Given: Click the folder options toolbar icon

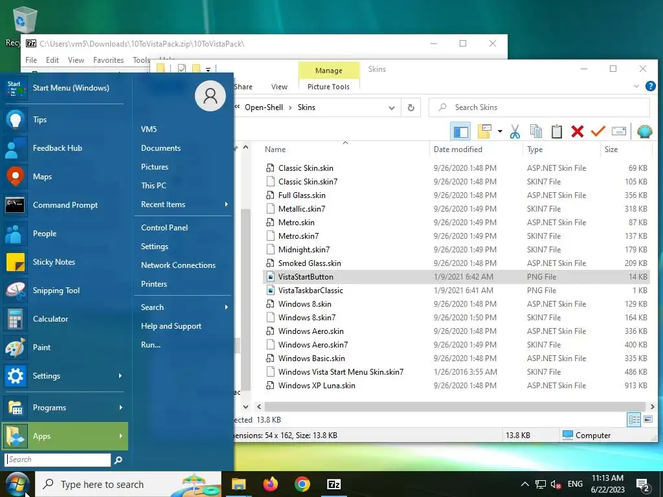Looking at the screenshot, I should [x=484, y=132].
